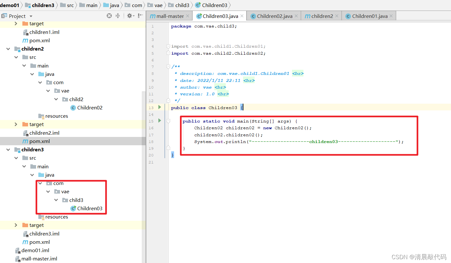Select children2.iml in the project tree
The image size is (451, 263).
coord(41,133)
